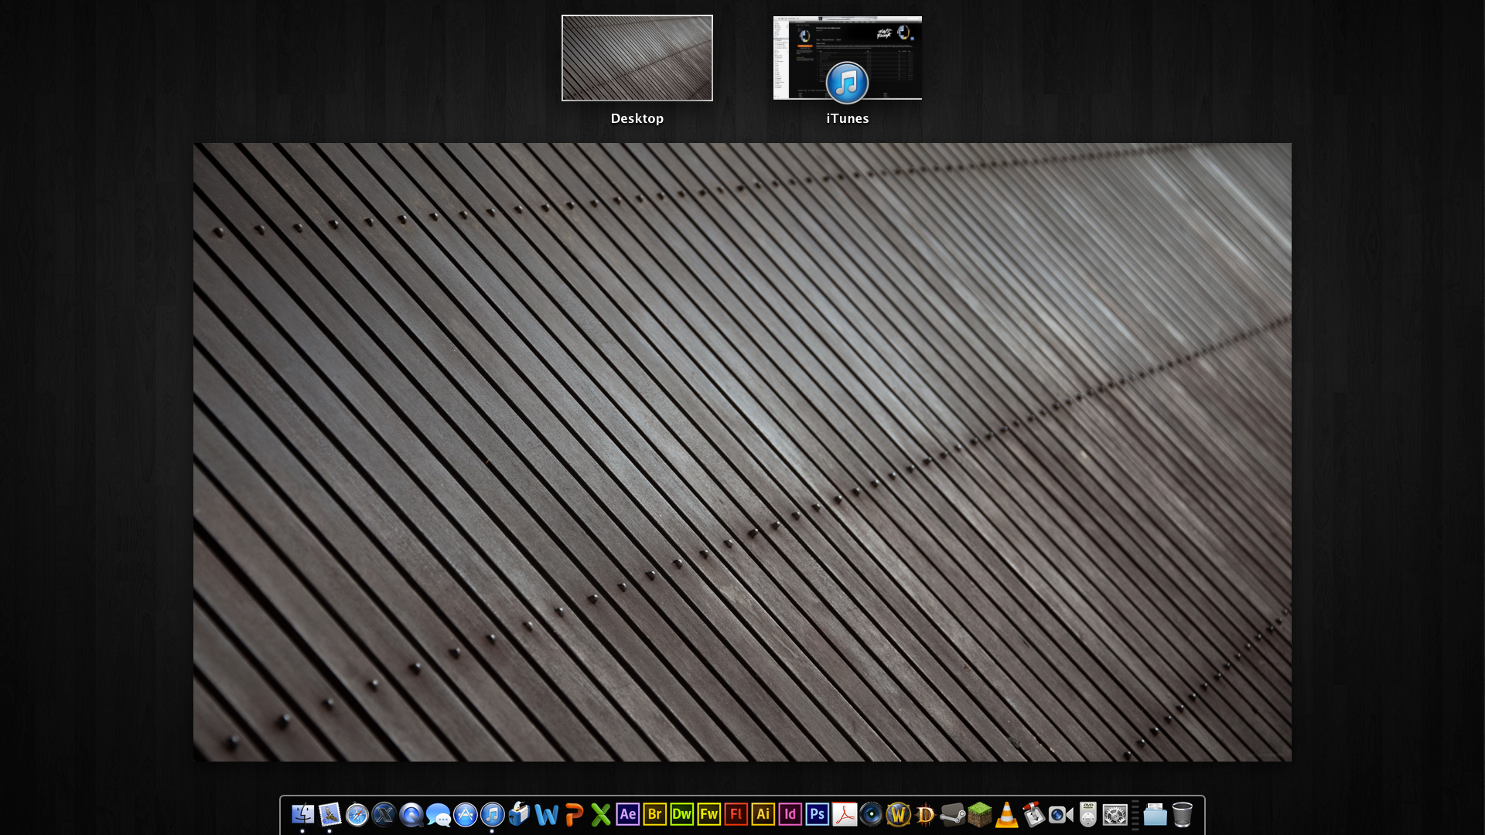Switch to the iTunes full-screen space thumbnail
This screenshot has height=835, width=1485.
click(x=848, y=58)
